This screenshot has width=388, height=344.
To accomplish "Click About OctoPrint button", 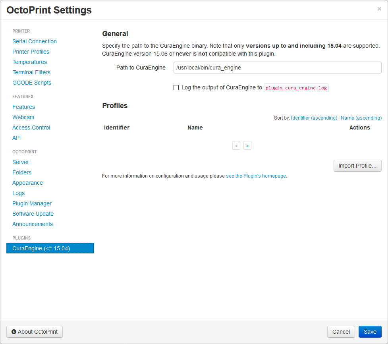I will [35, 332].
